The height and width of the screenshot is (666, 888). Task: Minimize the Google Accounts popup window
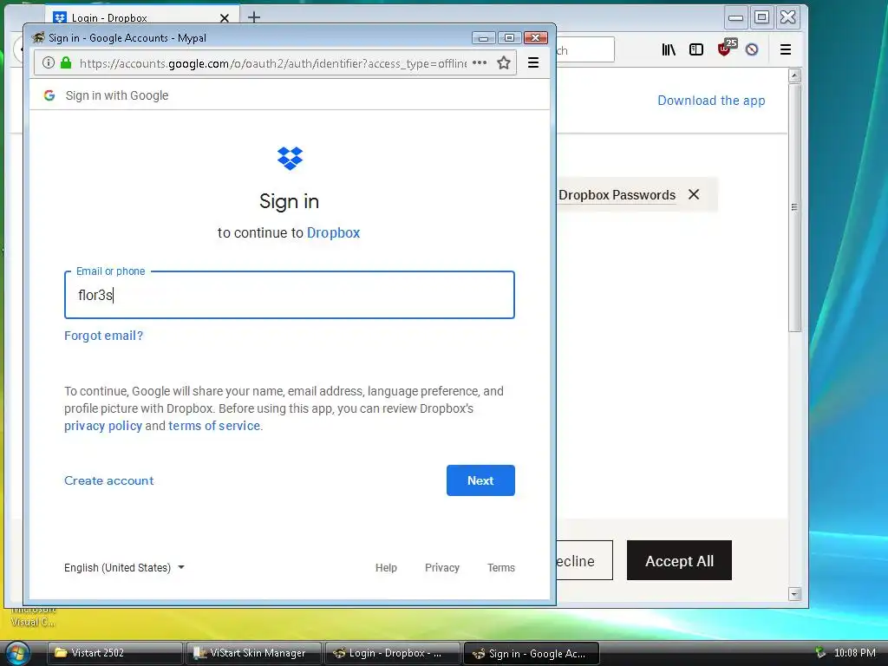[x=483, y=38]
